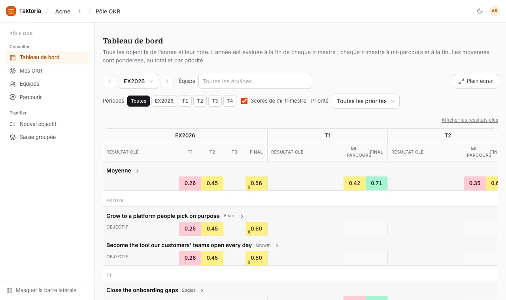The width and height of the screenshot is (506, 300).
Task: Select the Toutes period filter
Action: click(x=138, y=101)
